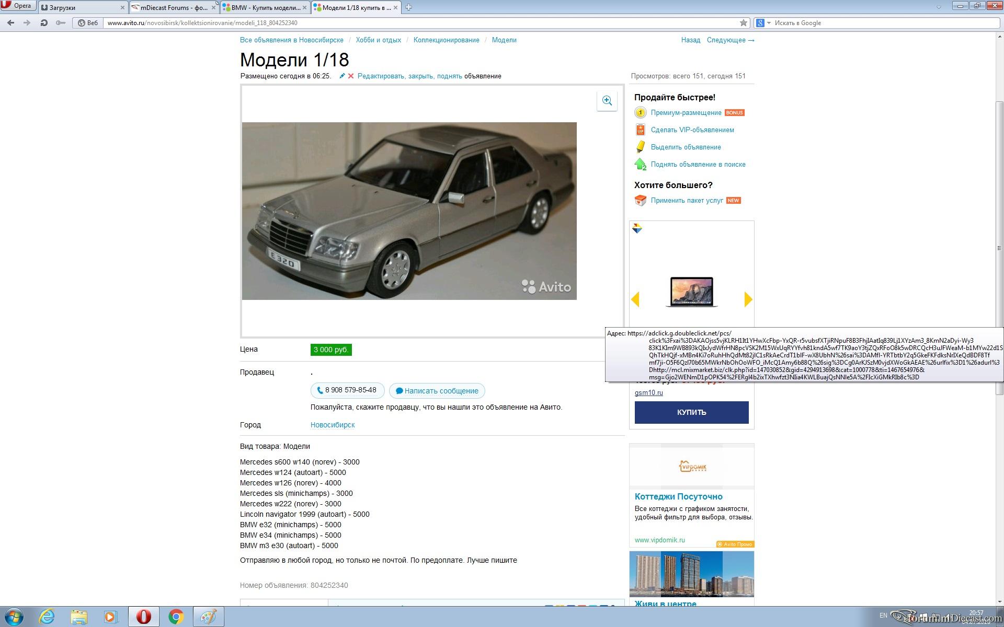This screenshot has height=627, width=1004.
Task: Click the Премиум-размещение coin icon
Action: click(x=641, y=112)
